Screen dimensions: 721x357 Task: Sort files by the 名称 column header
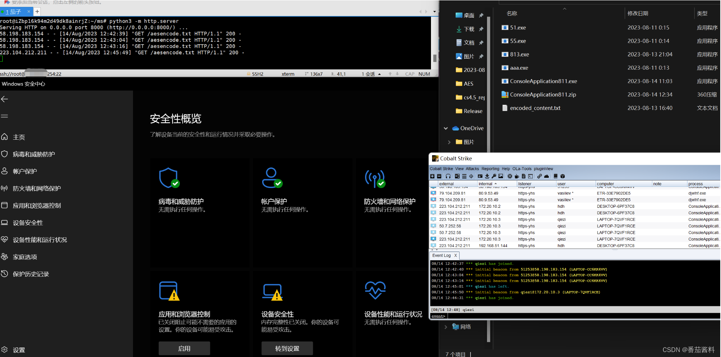(512, 13)
